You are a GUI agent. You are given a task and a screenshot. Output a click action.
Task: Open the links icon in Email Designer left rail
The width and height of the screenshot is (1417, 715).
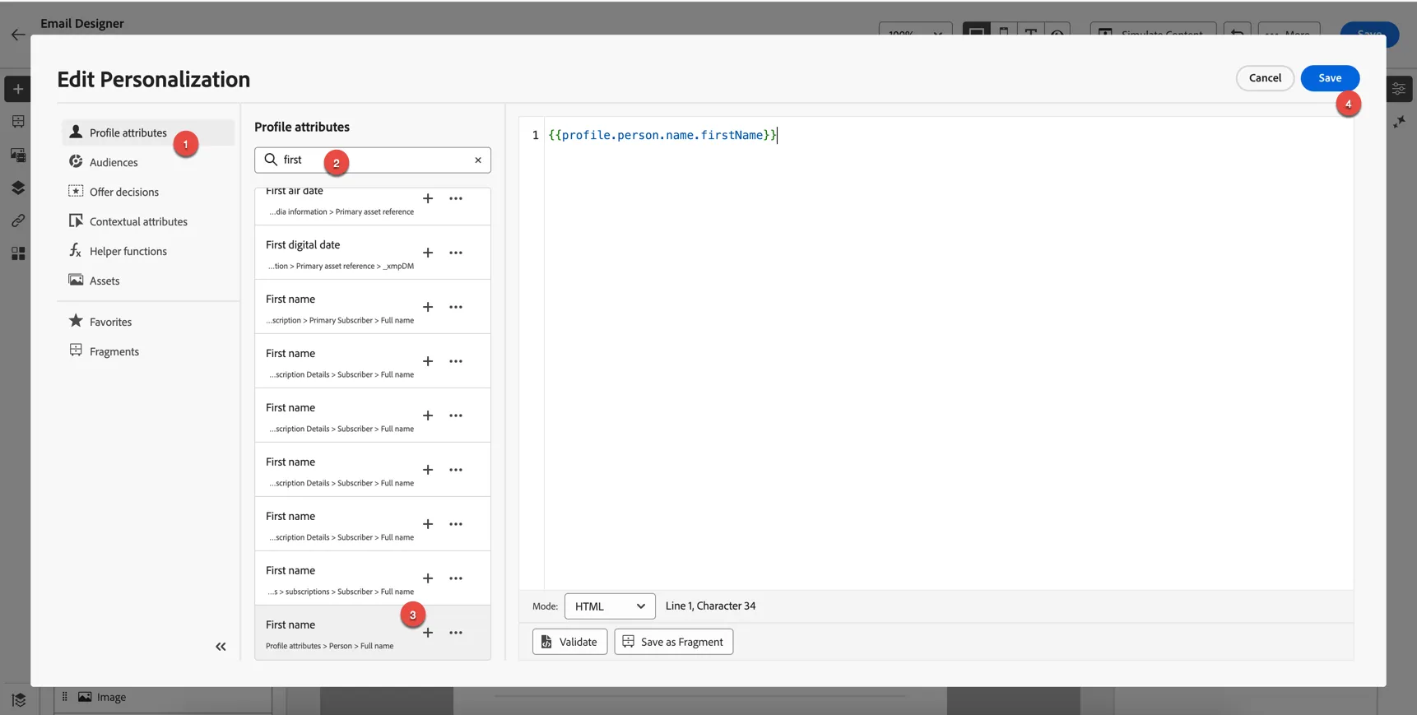click(x=18, y=221)
